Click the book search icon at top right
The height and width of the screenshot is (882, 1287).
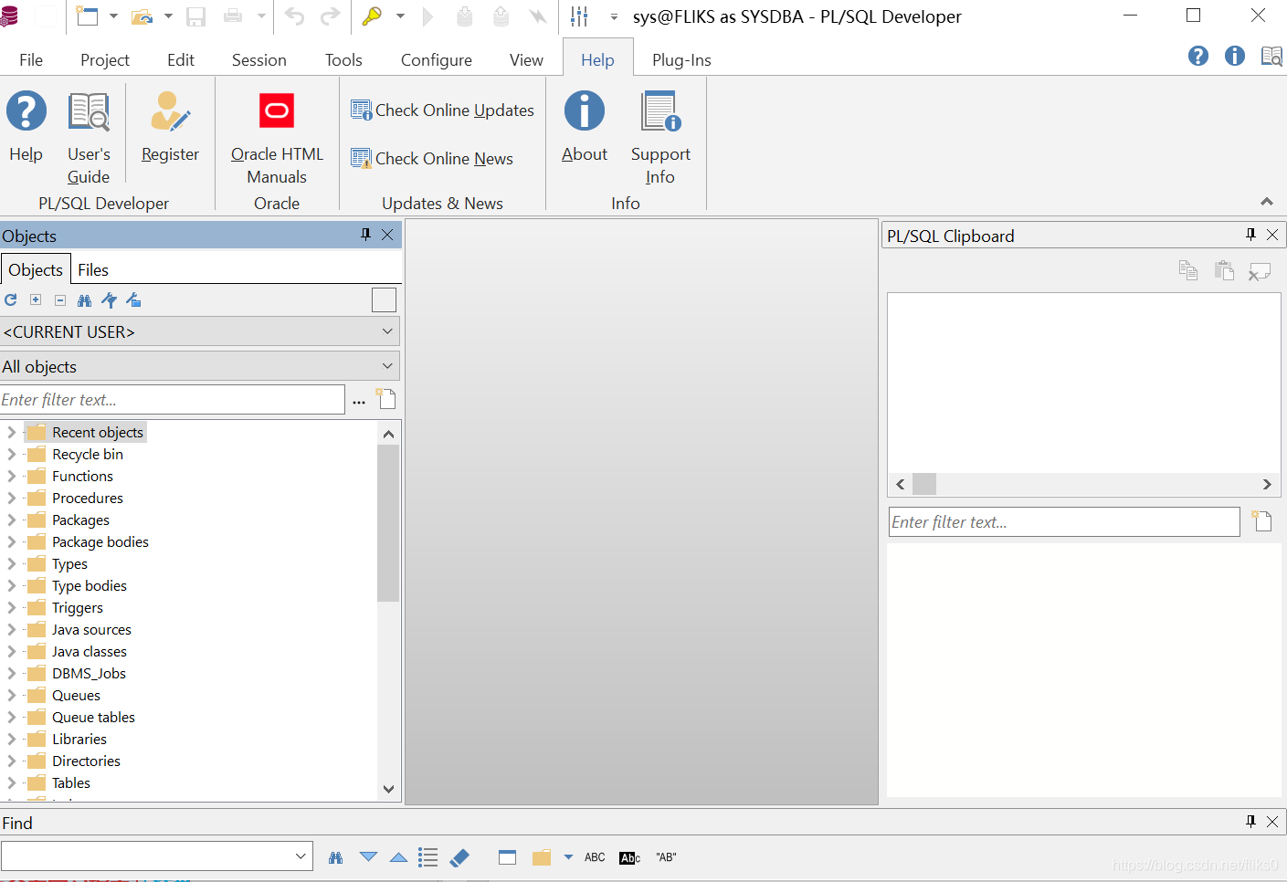(x=1271, y=56)
